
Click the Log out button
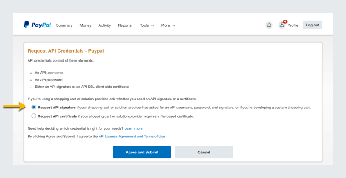(x=313, y=25)
